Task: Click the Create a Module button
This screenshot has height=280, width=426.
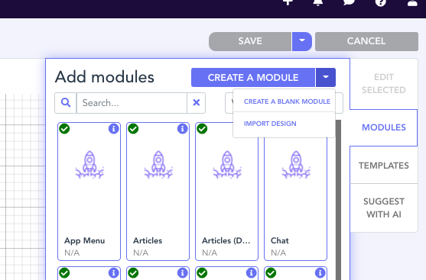Action: (253, 78)
